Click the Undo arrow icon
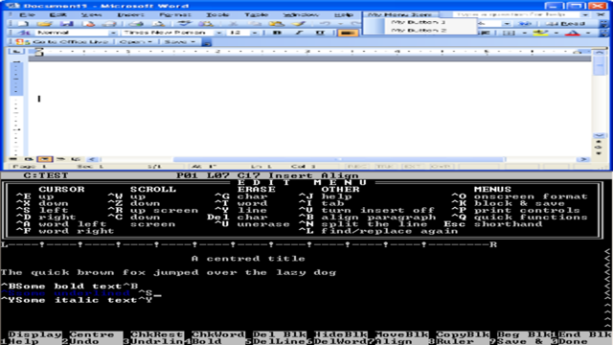The width and height of the screenshot is (613, 345). point(325,24)
